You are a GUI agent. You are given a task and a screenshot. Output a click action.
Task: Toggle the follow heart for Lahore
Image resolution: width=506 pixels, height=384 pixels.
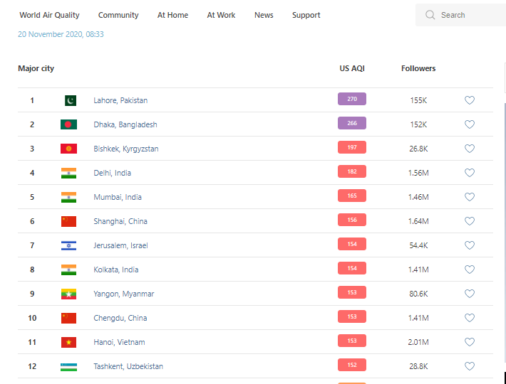[x=470, y=100]
